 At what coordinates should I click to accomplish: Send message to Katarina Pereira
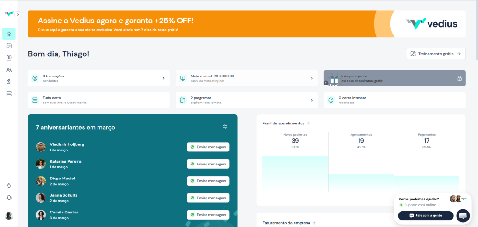point(208,164)
